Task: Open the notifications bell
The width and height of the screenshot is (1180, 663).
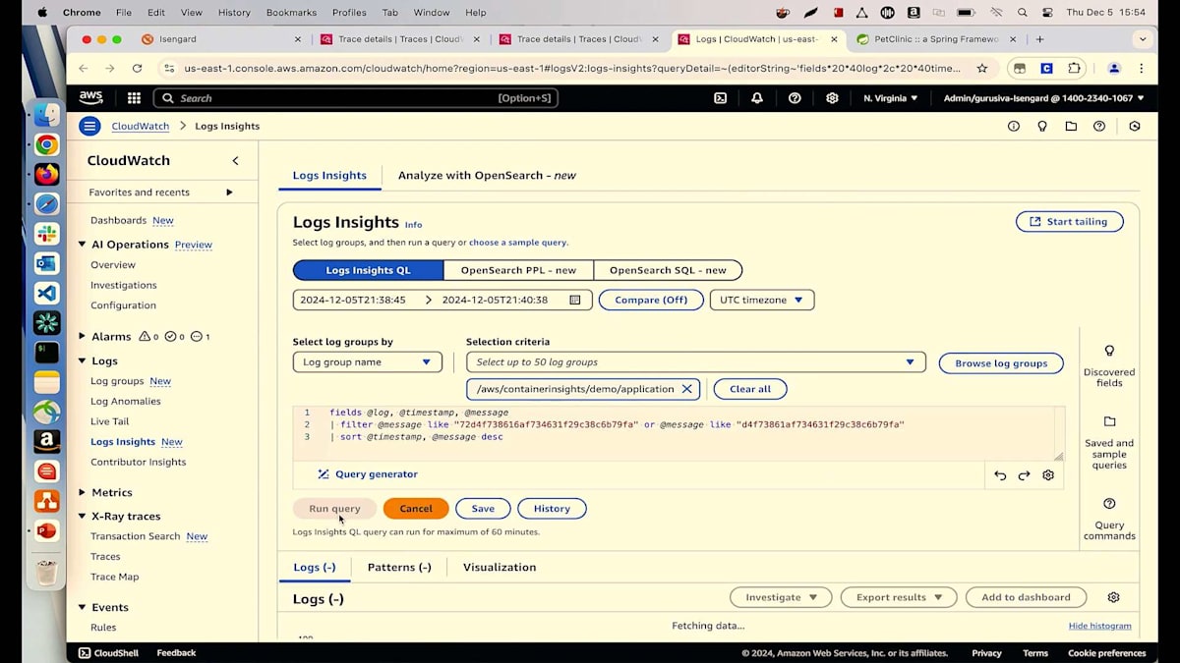Action: point(757,98)
